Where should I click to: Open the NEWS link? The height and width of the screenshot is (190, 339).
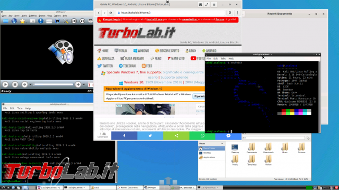156,58
